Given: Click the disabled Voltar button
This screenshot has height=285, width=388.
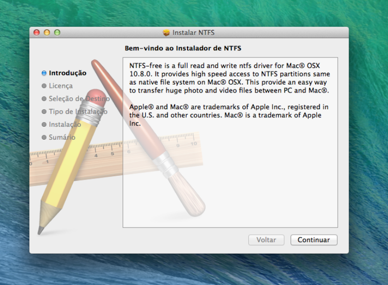Looking at the screenshot, I should [x=266, y=240].
